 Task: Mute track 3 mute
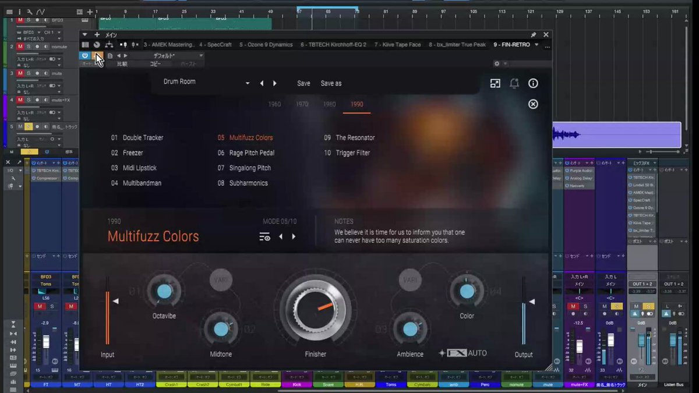20,73
